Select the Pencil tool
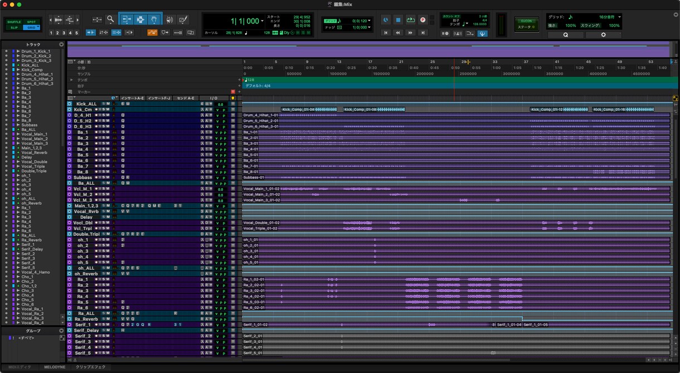This screenshot has width=680, height=373. click(x=183, y=19)
